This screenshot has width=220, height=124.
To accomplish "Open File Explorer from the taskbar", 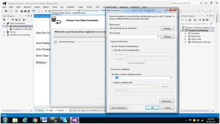I will pos(15,120).
